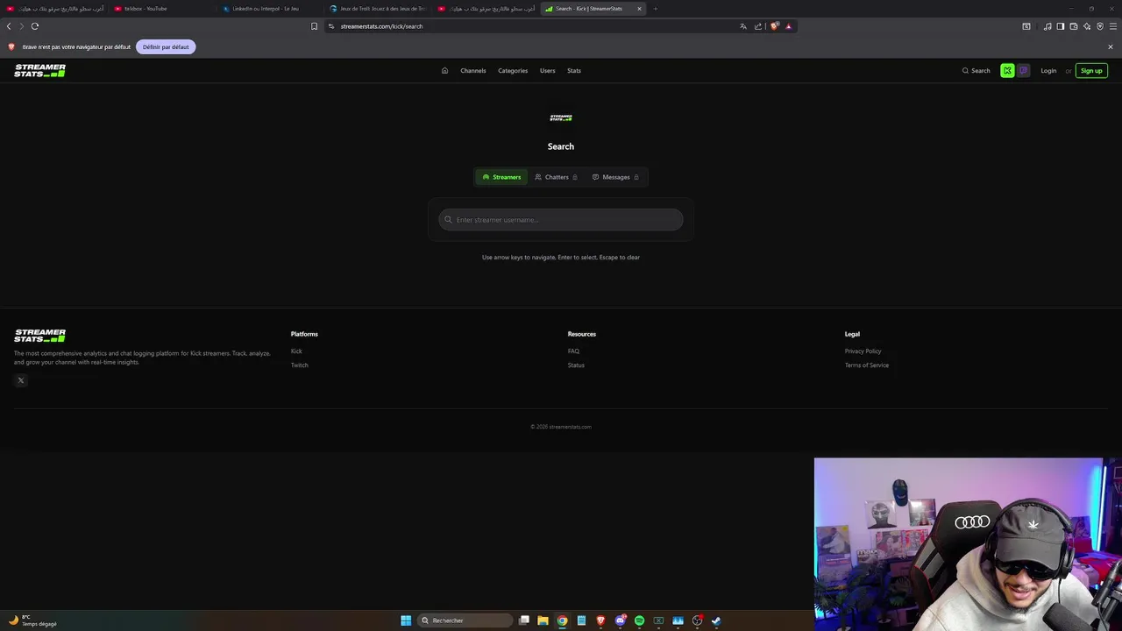Viewport: 1122px width, 631px height.
Task: Open Brave VPN shield icon
Action: (1100, 26)
